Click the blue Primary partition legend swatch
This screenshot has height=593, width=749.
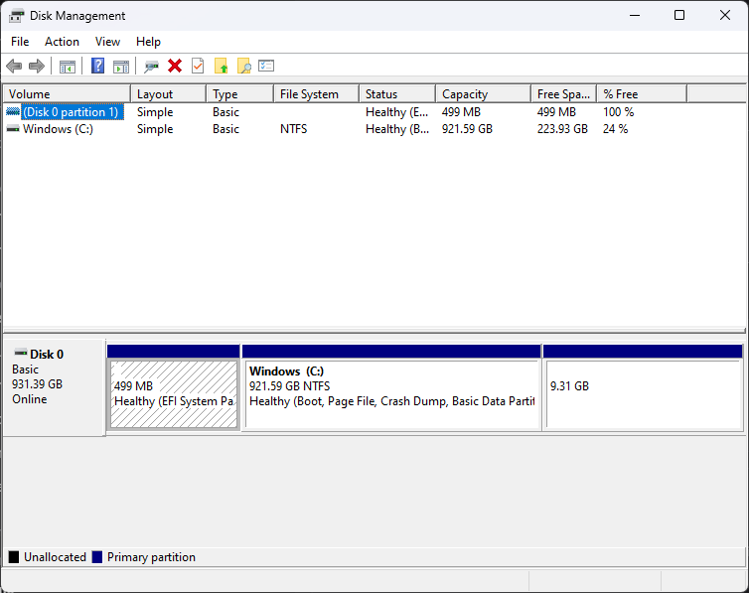(97, 557)
